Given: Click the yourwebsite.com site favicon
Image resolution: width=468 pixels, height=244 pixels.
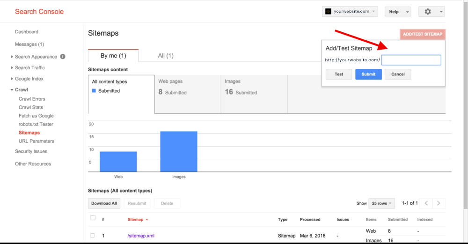Looking at the screenshot, I should (x=328, y=12).
